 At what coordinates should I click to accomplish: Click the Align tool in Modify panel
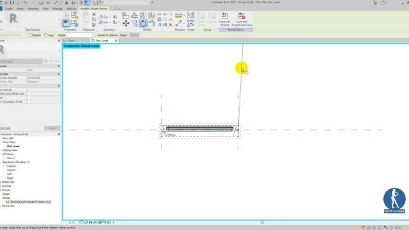(126, 15)
